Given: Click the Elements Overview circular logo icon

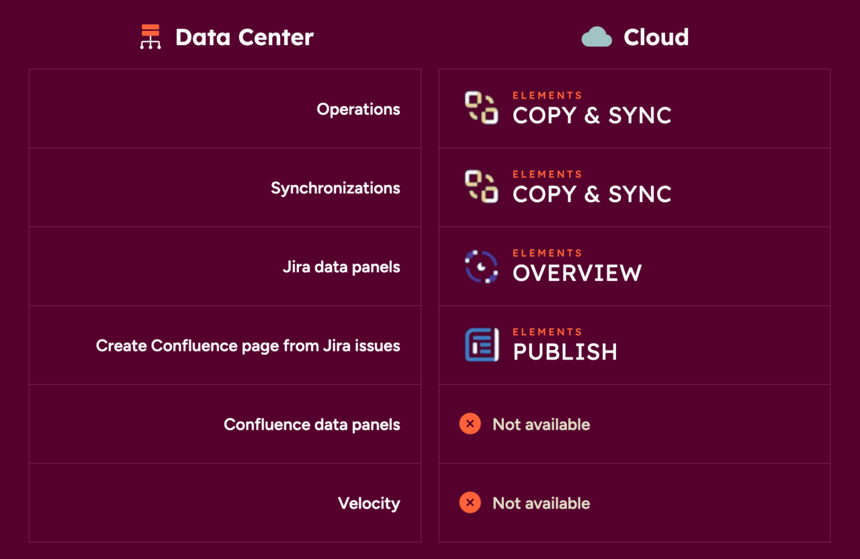Looking at the screenshot, I should (481, 266).
